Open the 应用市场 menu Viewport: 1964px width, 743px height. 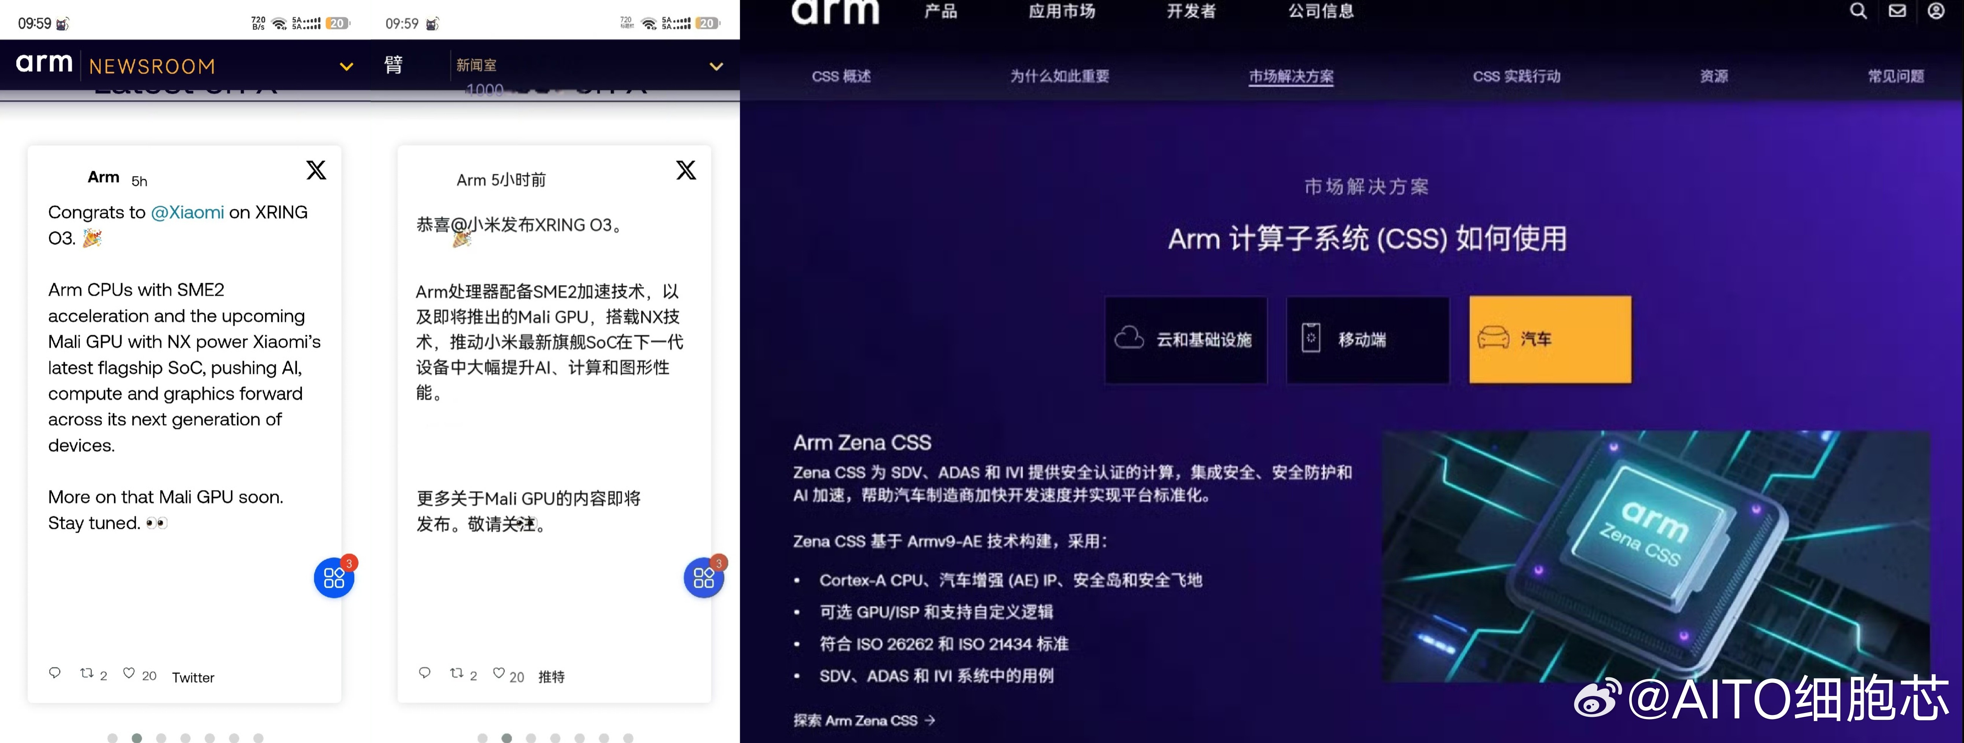point(1062,11)
